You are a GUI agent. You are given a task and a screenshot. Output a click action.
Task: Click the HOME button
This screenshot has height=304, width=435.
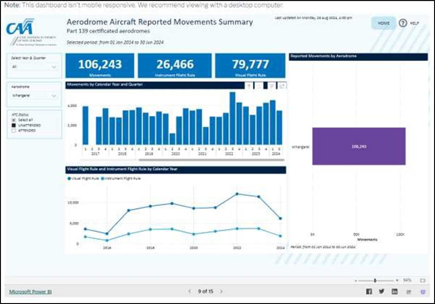coord(383,23)
